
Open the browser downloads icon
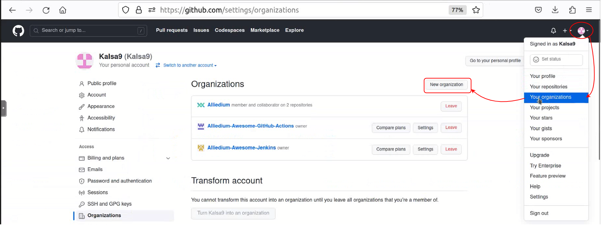pos(555,10)
